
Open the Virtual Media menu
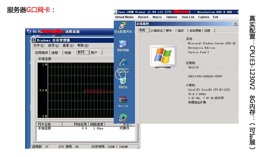click(x=124, y=17)
